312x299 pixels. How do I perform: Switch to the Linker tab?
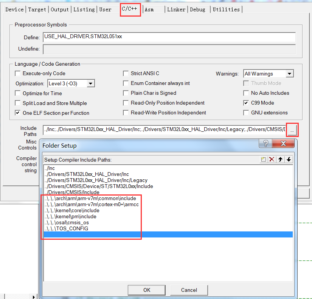176,9
